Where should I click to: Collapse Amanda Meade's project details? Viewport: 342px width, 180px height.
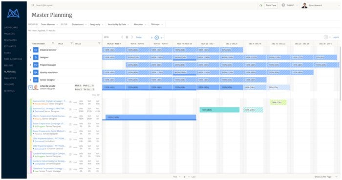pos(30,87)
